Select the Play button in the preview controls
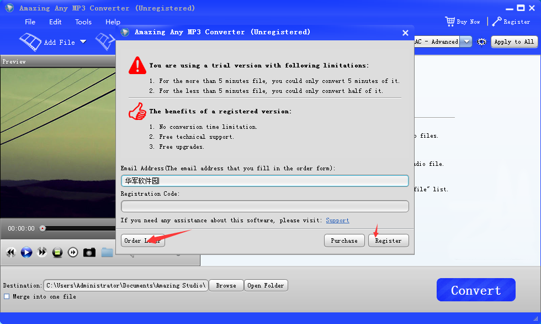Screen dimensions: 541x324 click(x=26, y=252)
